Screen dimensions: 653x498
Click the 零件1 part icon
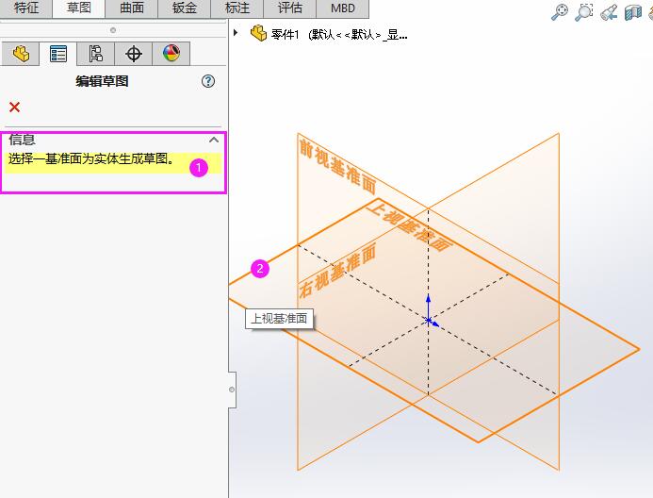tap(258, 33)
